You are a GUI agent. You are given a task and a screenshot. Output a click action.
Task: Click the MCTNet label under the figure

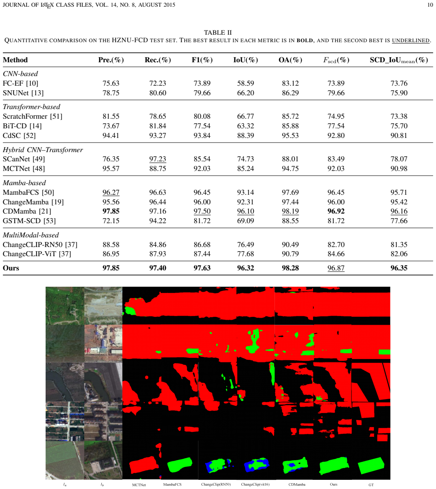pos(139,485)
